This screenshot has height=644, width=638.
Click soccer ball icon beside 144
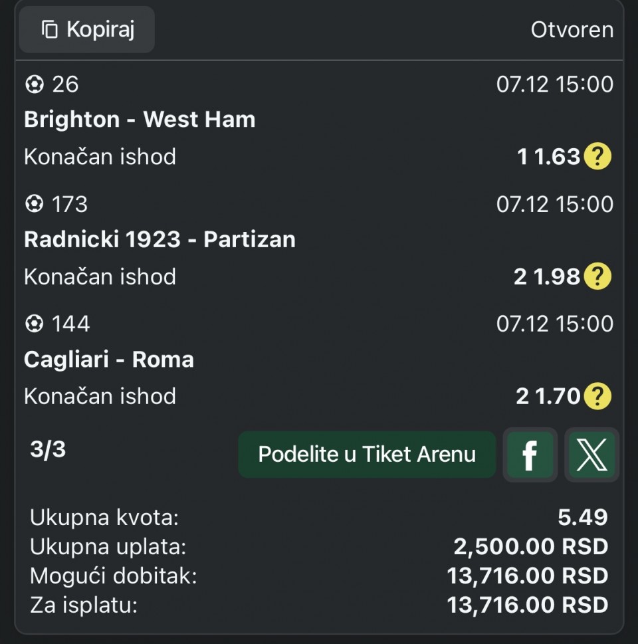coord(34,324)
